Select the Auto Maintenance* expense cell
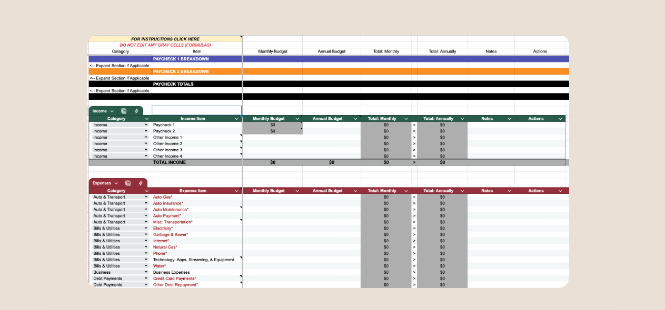 tap(197, 210)
